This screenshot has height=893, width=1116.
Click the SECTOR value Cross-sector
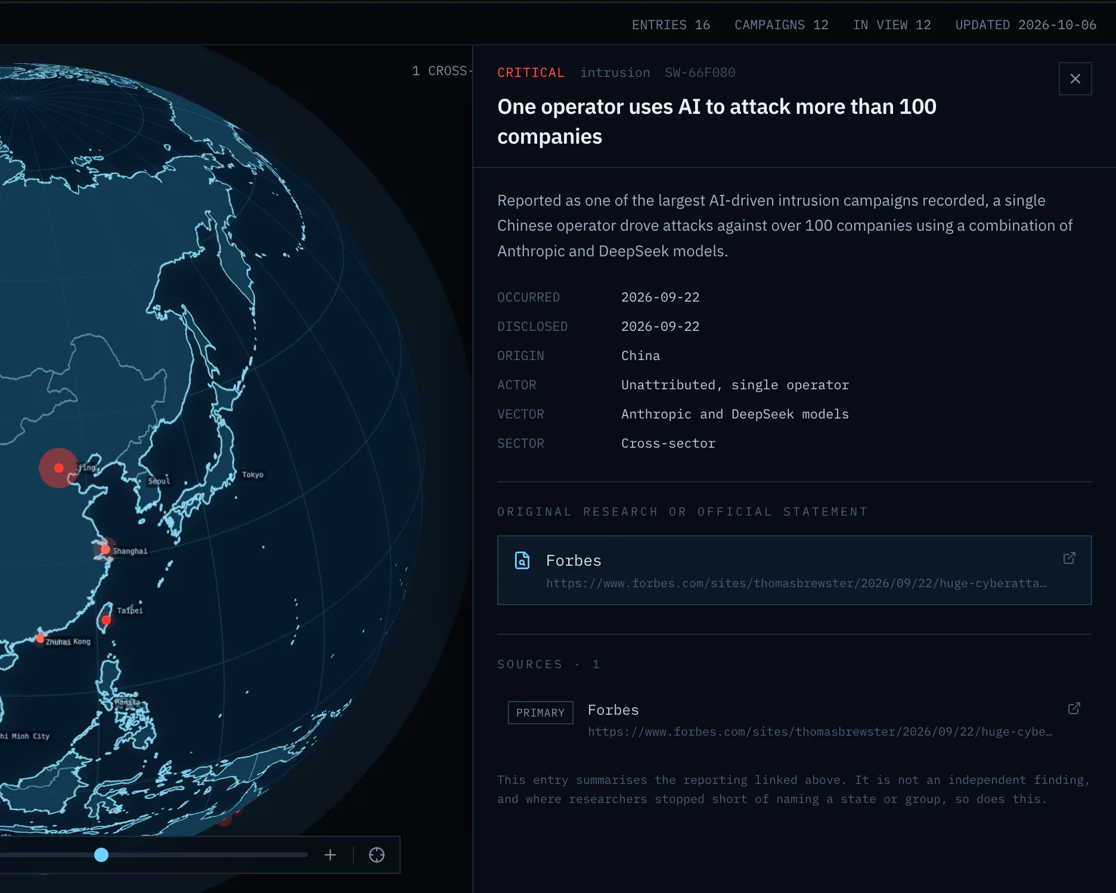click(668, 444)
